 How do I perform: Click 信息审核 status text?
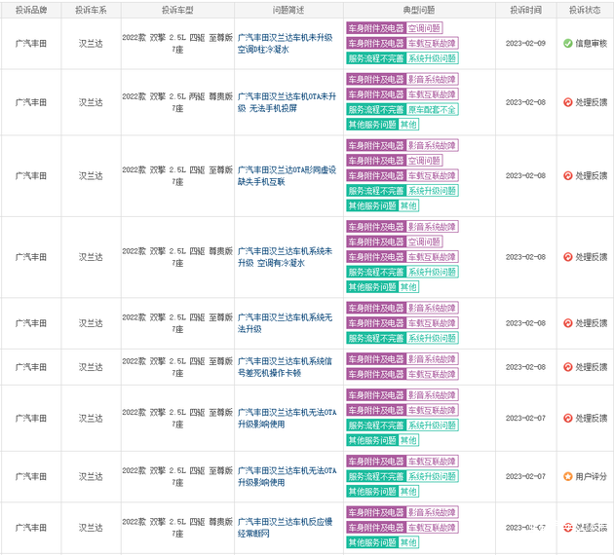tap(591, 44)
